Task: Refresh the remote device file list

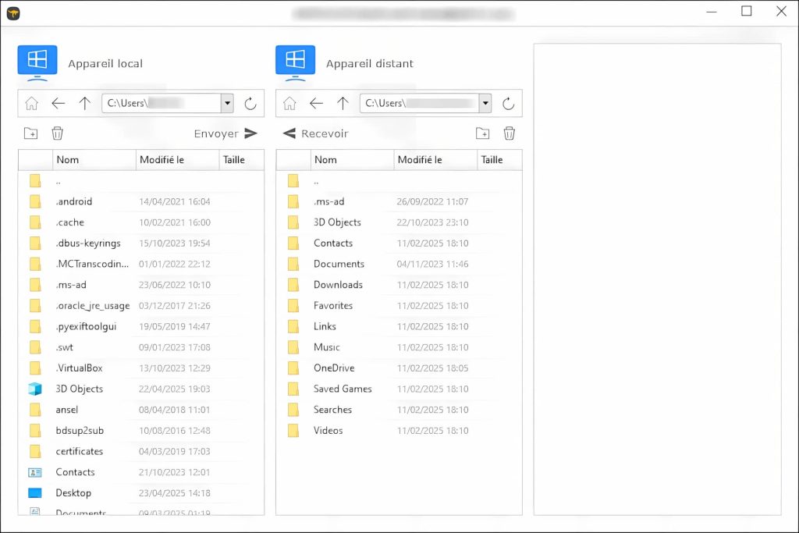Action: click(508, 102)
